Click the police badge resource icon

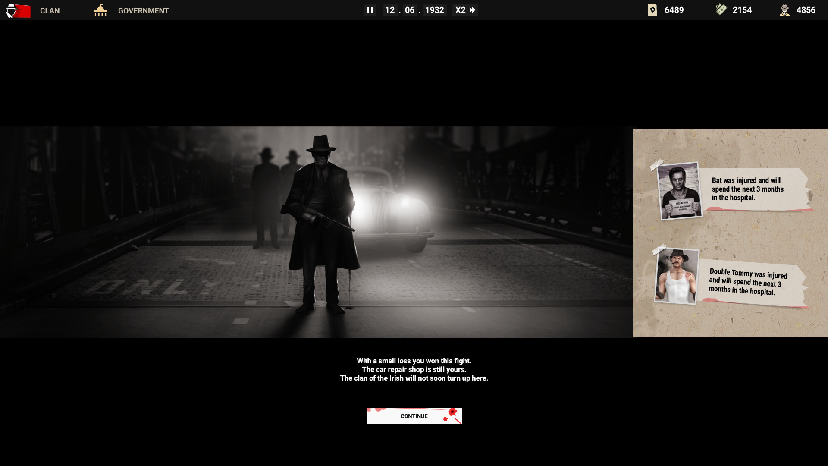(x=652, y=10)
